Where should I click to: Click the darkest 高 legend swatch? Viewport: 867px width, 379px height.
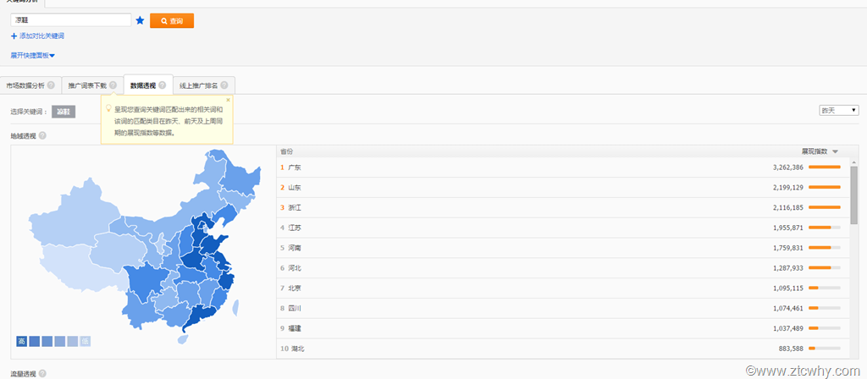22,342
